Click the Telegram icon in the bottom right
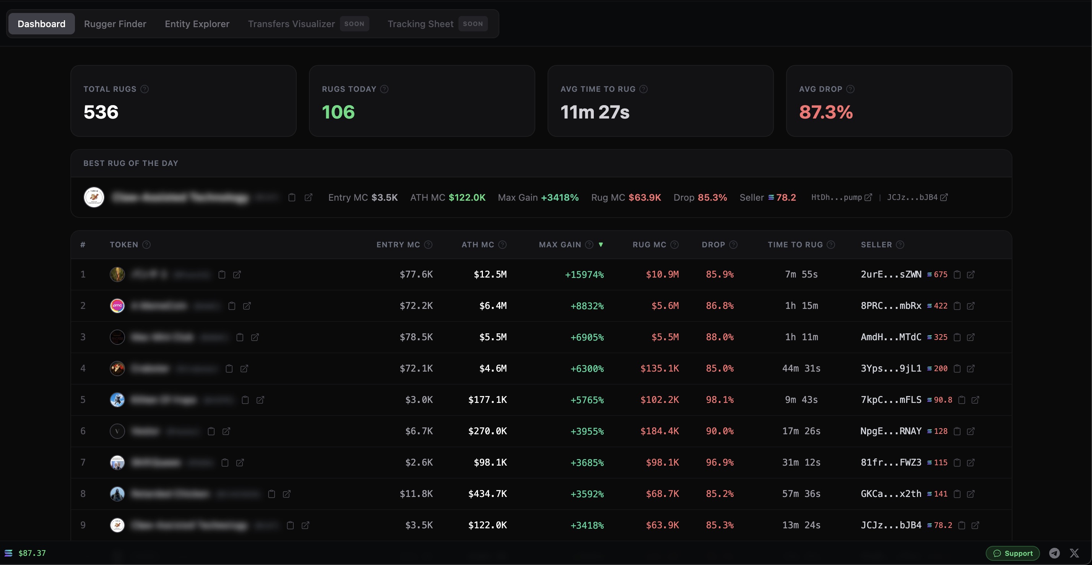1092x565 pixels. [1055, 553]
